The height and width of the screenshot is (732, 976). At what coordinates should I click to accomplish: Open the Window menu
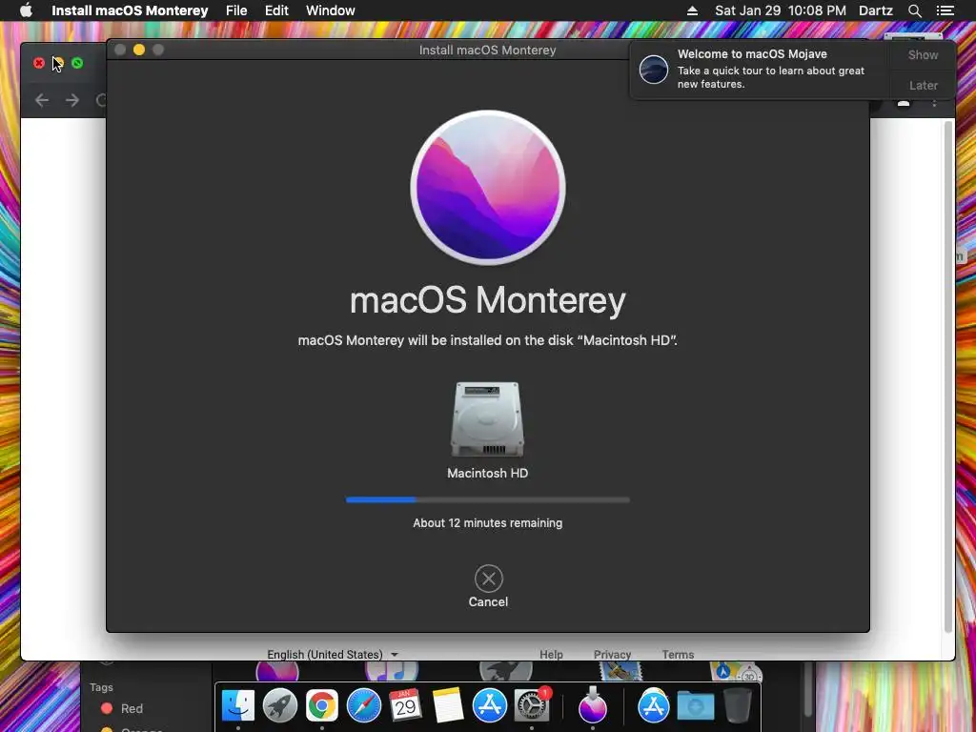click(x=330, y=10)
